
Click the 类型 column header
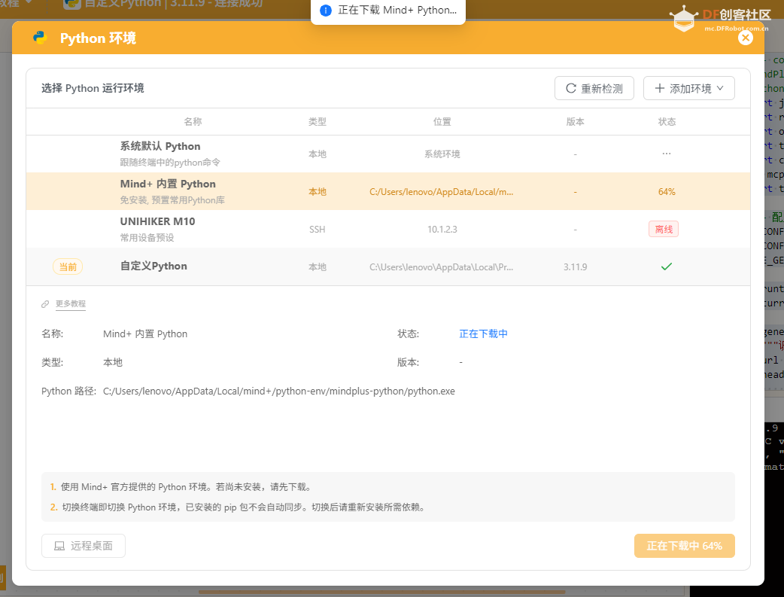[x=317, y=122]
